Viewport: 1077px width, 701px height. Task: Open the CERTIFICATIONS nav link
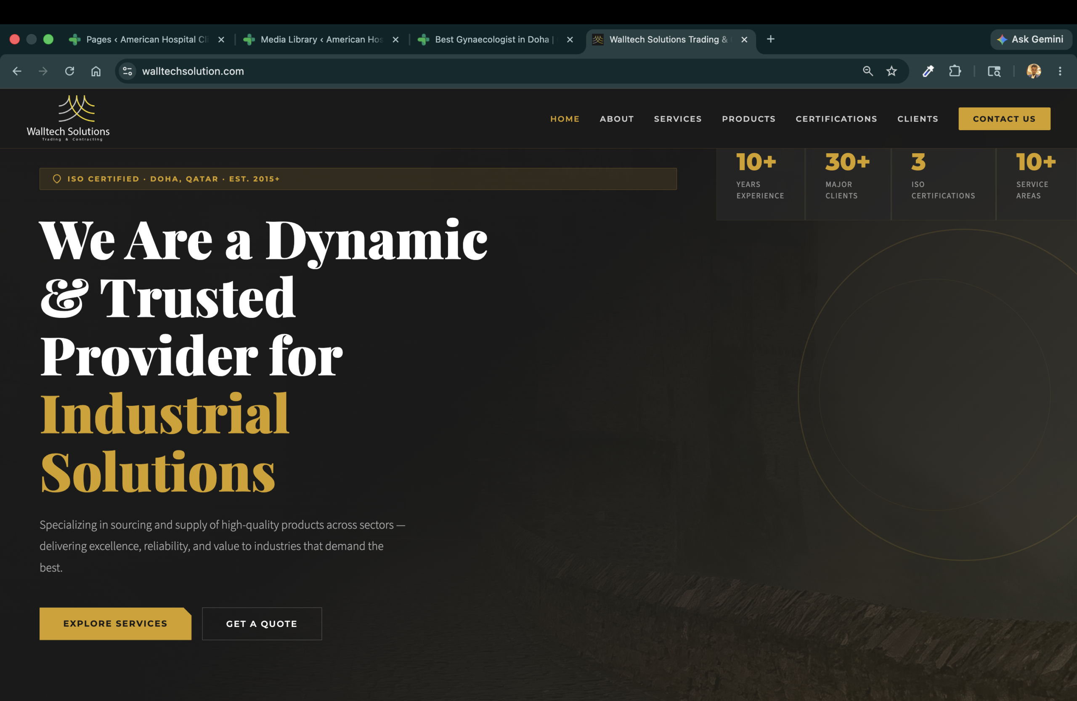point(836,119)
